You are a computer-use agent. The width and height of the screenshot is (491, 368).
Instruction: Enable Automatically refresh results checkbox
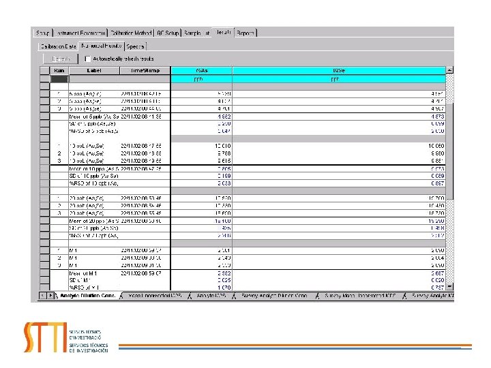(87, 59)
